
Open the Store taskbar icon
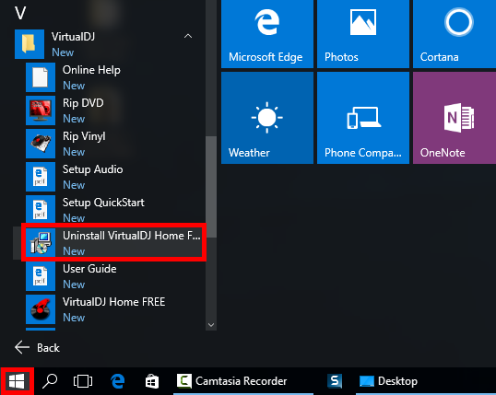152,381
